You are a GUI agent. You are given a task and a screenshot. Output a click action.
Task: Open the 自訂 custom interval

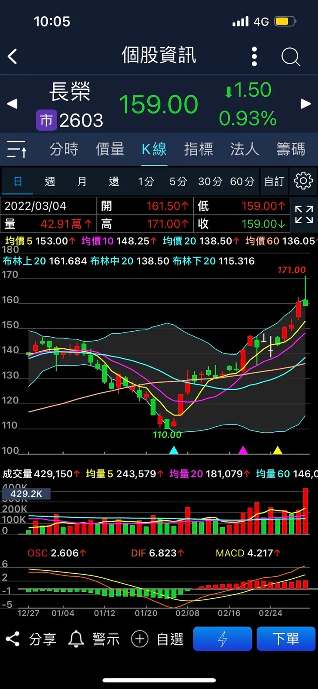[274, 181]
